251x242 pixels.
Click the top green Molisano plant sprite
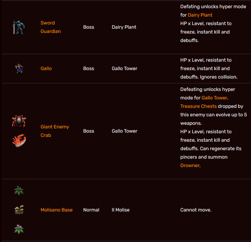[x=19, y=191]
